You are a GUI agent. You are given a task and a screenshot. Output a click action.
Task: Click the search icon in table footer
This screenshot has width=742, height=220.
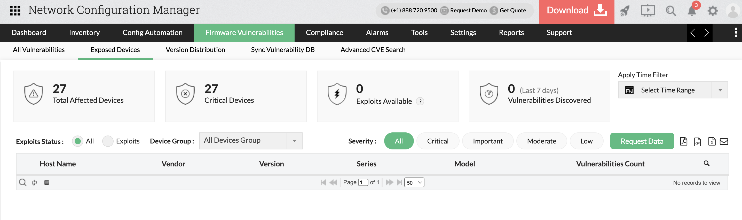(x=22, y=182)
